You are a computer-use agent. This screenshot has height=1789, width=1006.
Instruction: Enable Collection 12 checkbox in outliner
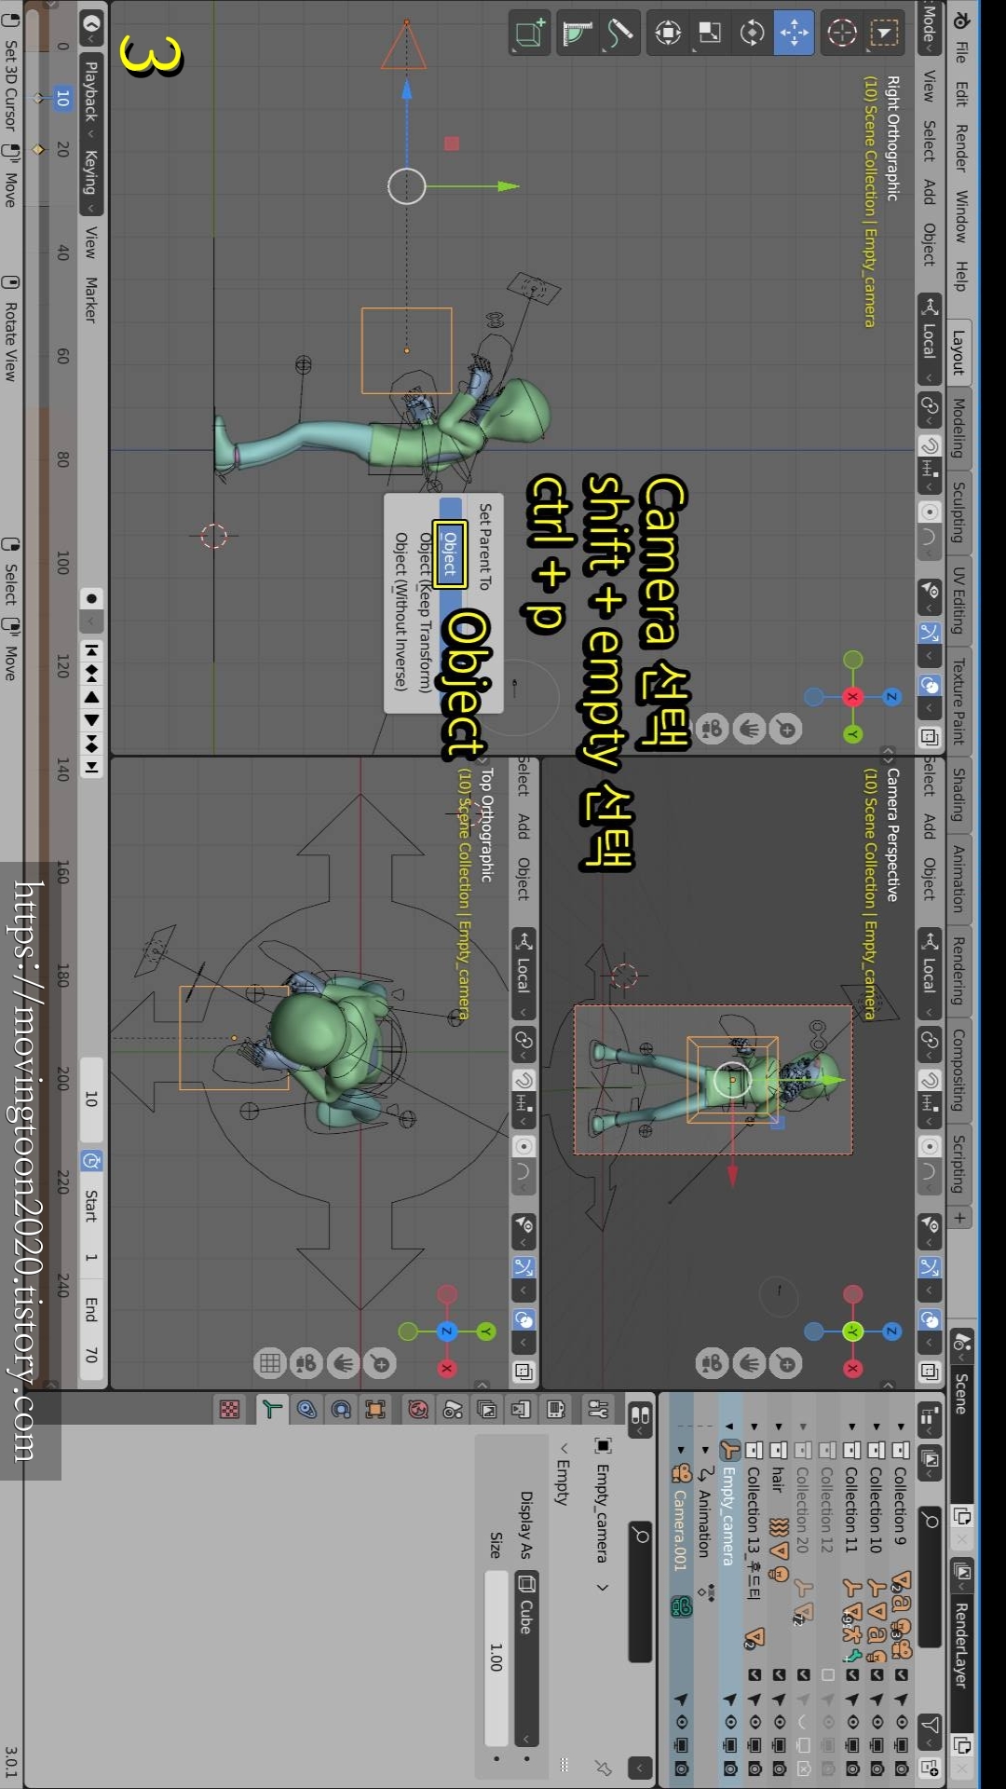[x=828, y=1674]
